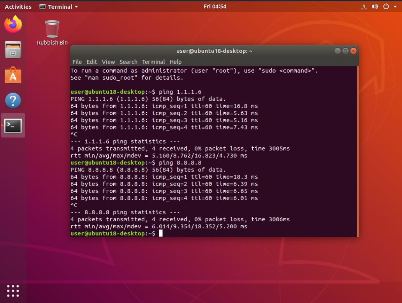402x303 pixels.
Task: Launch the Files application
Action: click(13, 50)
